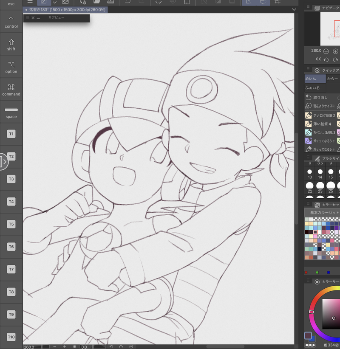Open the dropdown arrow beside pen icon
Image resolution: width=340 pixels, height=349 pixels.
[54, 2]
